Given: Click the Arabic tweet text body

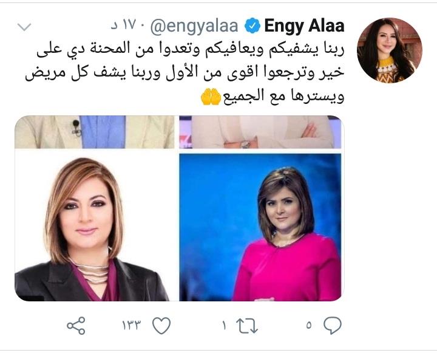Looking at the screenshot, I should (185, 72).
